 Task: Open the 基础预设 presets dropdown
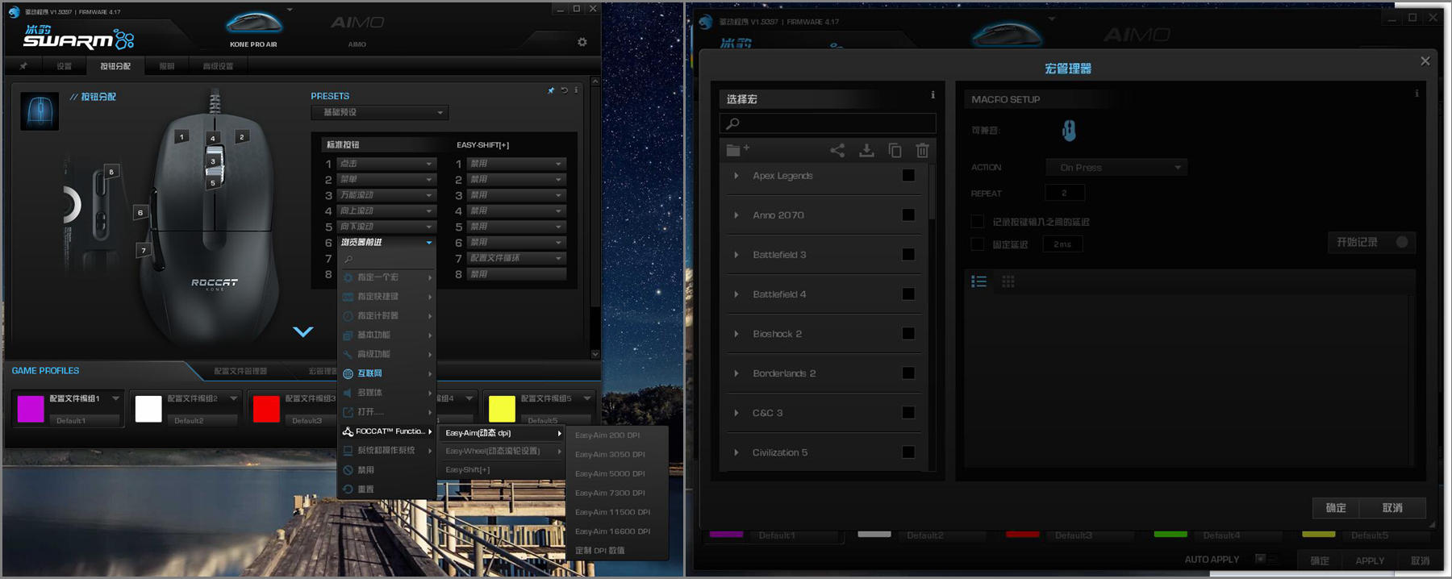click(379, 113)
